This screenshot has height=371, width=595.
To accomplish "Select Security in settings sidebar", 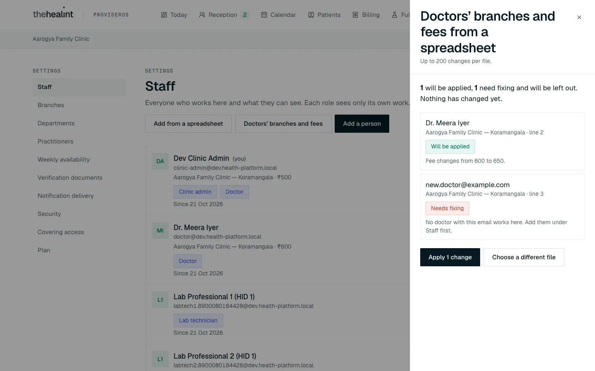I will click(x=79, y=214).
